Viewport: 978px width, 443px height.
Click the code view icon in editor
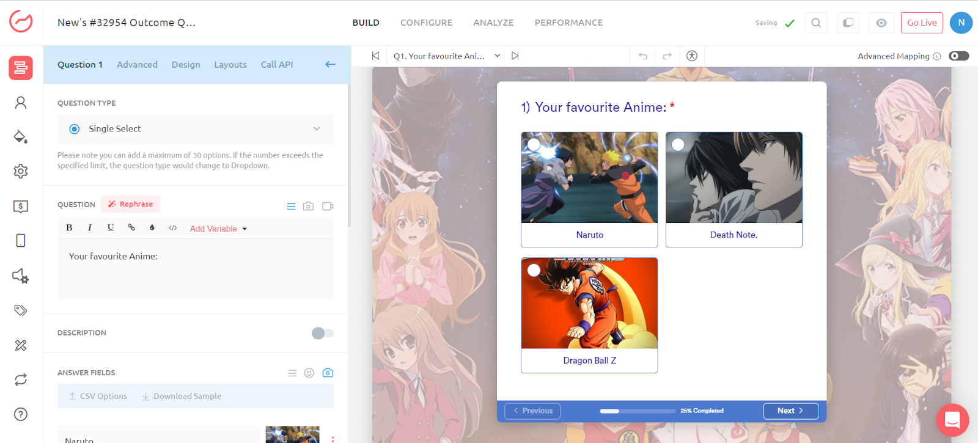173,227
